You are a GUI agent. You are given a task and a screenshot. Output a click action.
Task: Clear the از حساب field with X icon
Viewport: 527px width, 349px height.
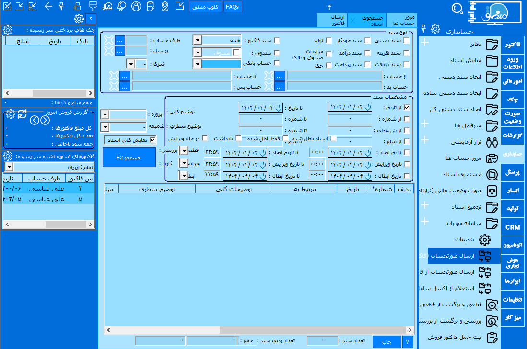click(x=269, y=76)
